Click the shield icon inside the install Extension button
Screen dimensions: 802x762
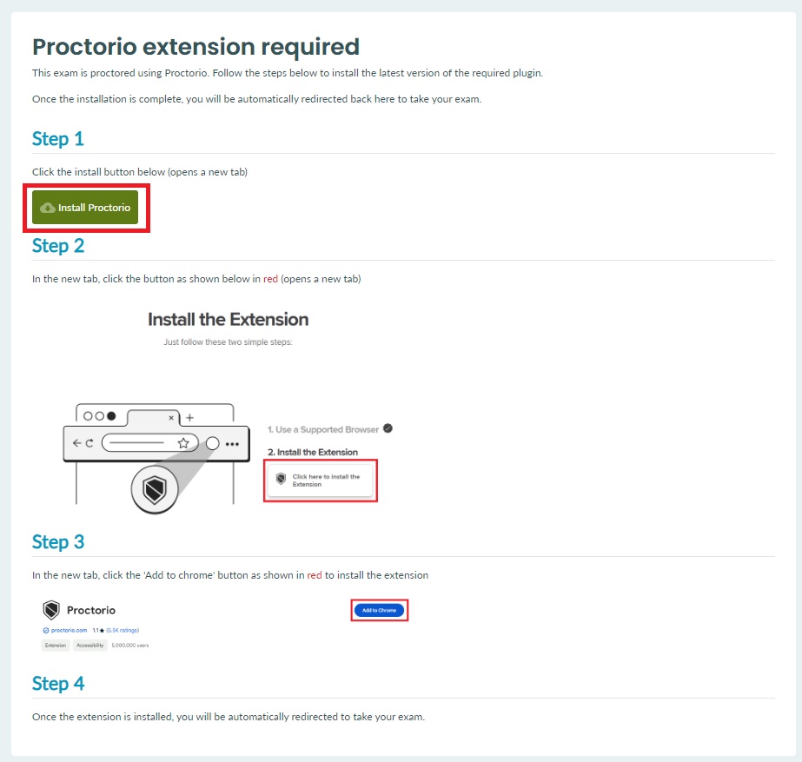tap(281, 479)
